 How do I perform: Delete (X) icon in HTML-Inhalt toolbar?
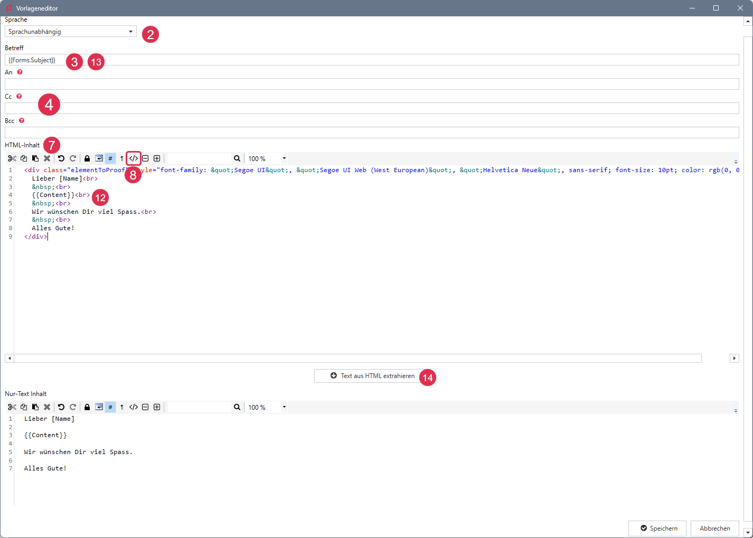47,158
